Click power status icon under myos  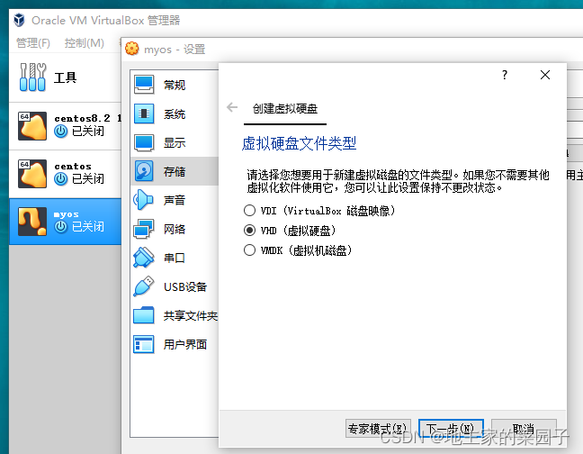pos(60,227)
